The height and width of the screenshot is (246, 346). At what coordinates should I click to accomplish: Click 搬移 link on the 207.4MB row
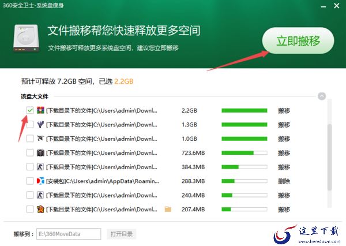[284, 209]
